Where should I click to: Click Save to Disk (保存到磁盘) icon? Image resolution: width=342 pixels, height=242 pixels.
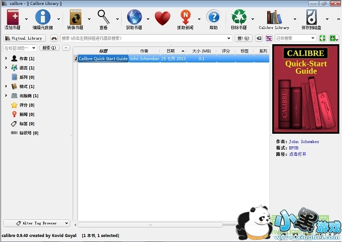click(313, 17)
